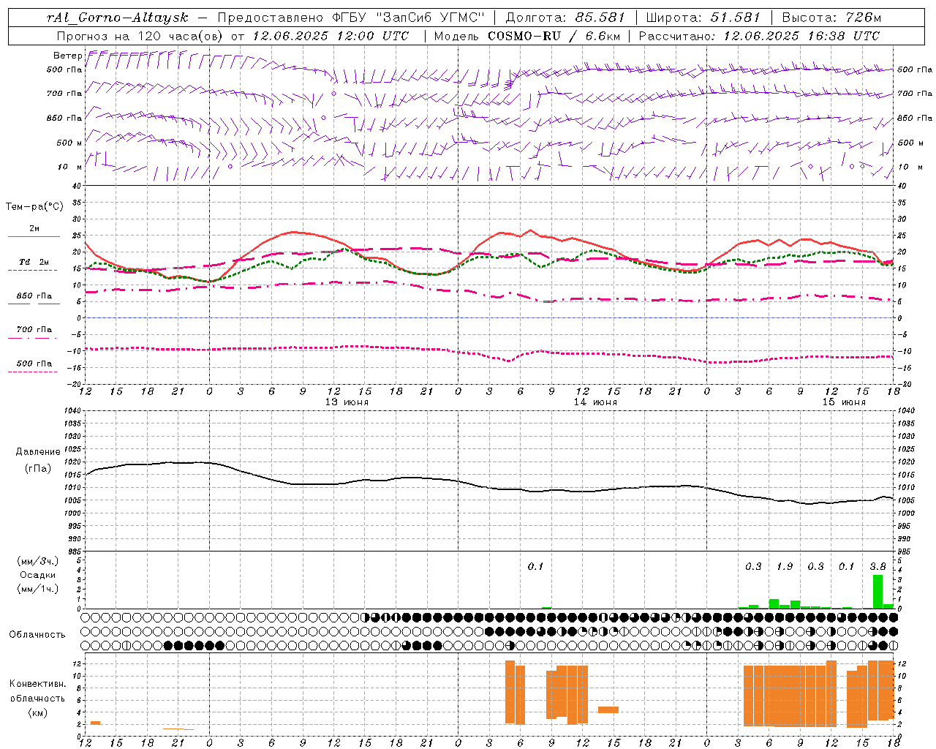The image size is (936, 749).
Task: Click the precipitation total value 3.8
Action: point(877,567)
